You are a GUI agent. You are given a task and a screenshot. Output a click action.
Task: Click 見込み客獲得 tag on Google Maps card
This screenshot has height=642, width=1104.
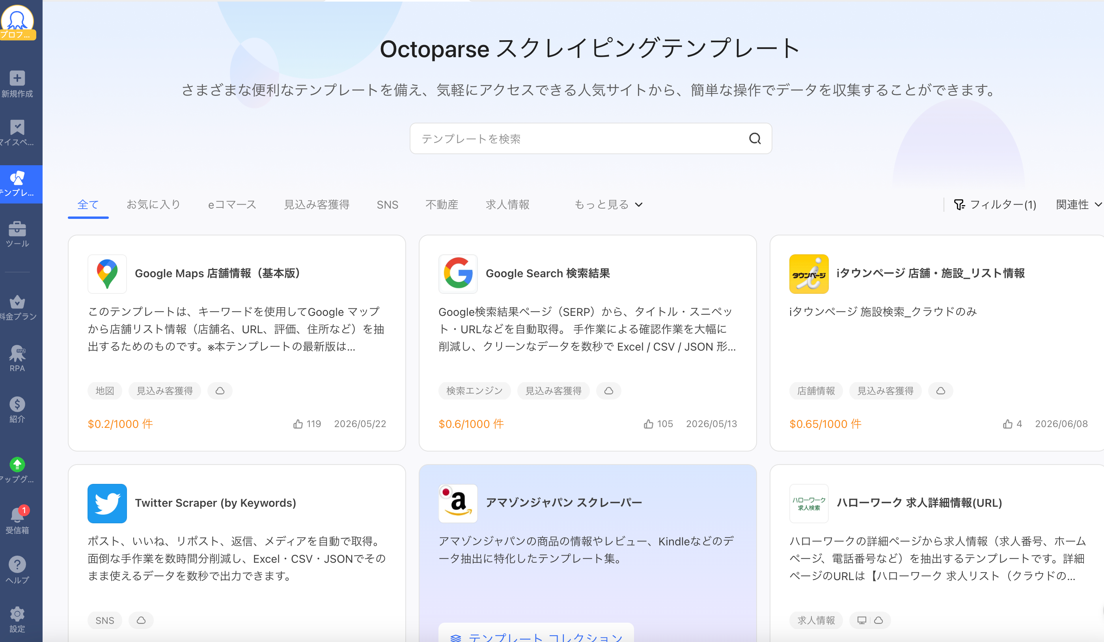point(165,391)
